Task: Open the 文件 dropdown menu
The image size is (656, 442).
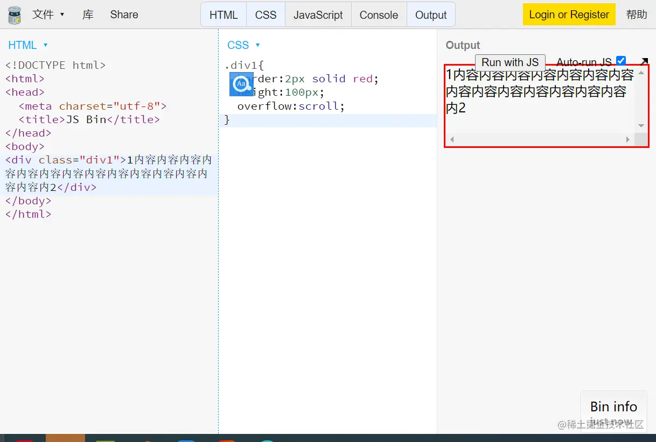Action: [x=48, y=15]
